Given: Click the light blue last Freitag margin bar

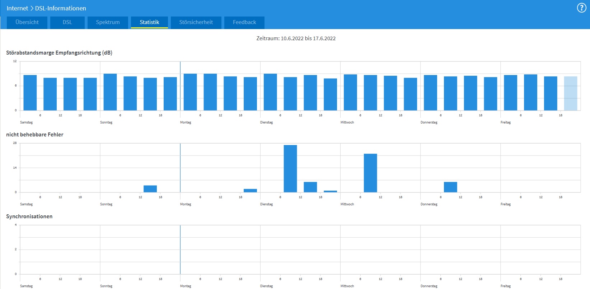Looking at the screenshot, I should click(571, 93).
